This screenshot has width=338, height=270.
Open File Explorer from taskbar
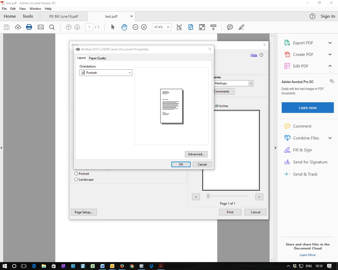coord(44,266)
